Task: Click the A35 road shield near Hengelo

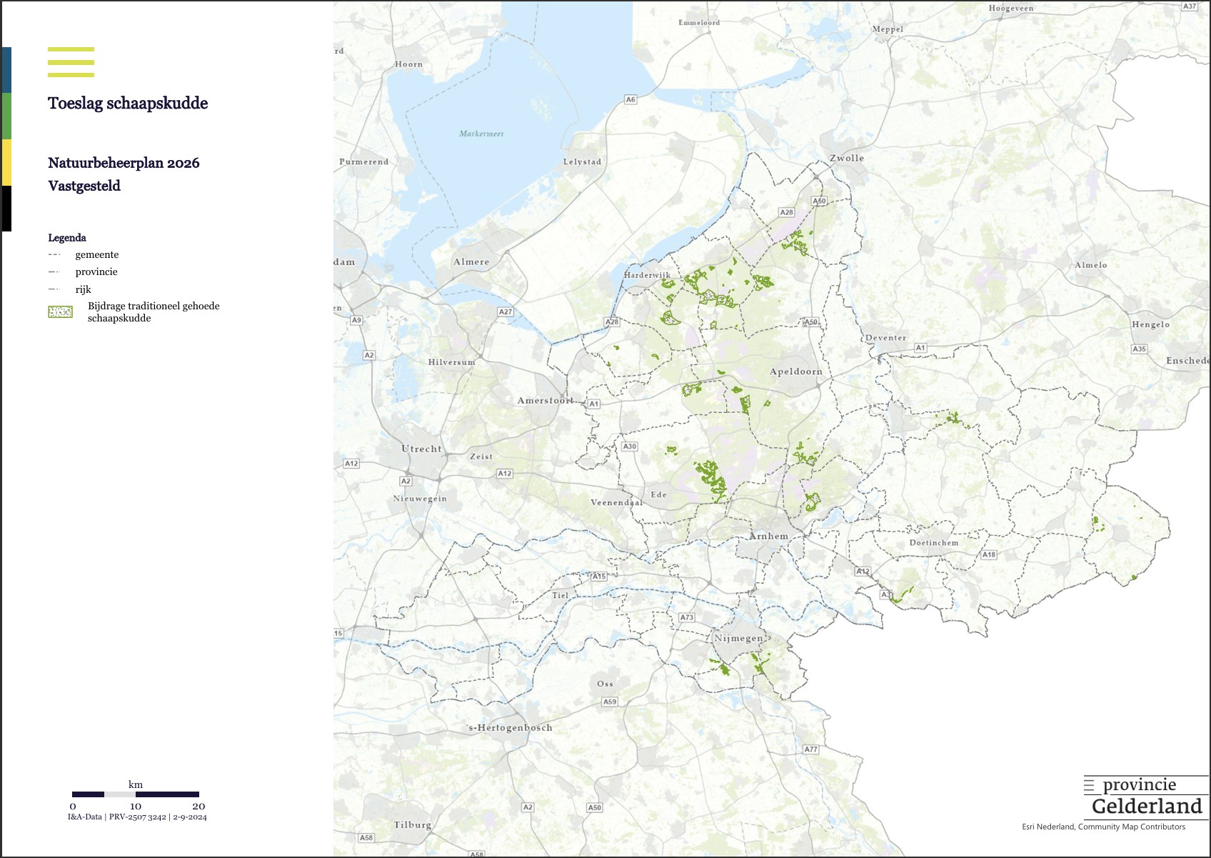Action: pyautogui.click(x=1139, y=349)
